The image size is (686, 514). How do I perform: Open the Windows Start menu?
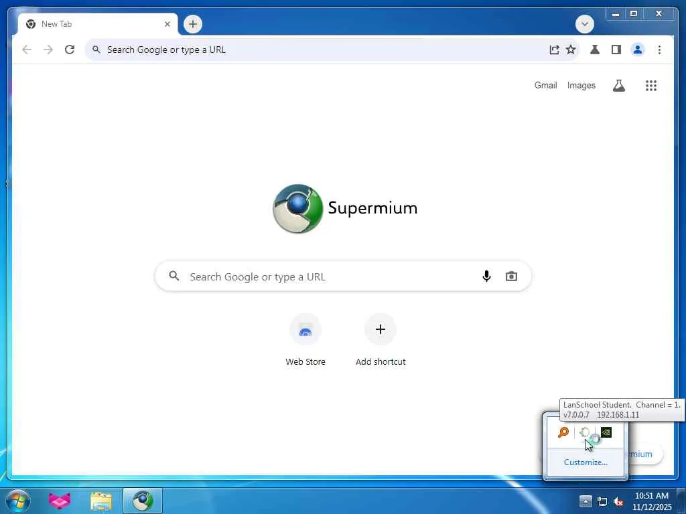coord(18,501)
